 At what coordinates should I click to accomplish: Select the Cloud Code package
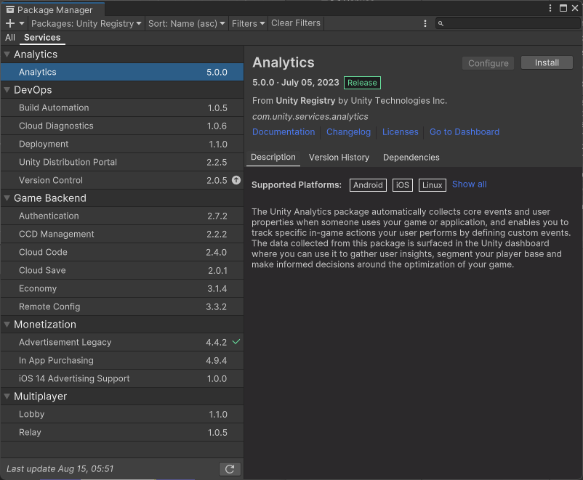tap(122, 252)
